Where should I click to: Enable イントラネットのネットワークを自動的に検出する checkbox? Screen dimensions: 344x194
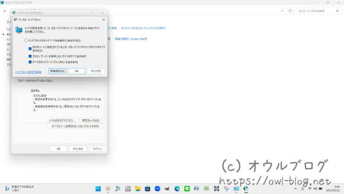[x=26, y=41]
